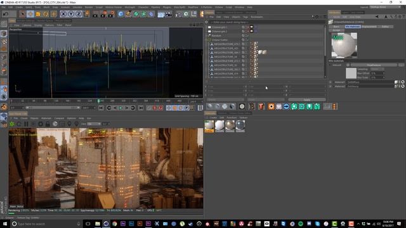Click the Render View clapperboard icon
The image size is (406, 228).
pyautogui.click(x=95, y=14)
